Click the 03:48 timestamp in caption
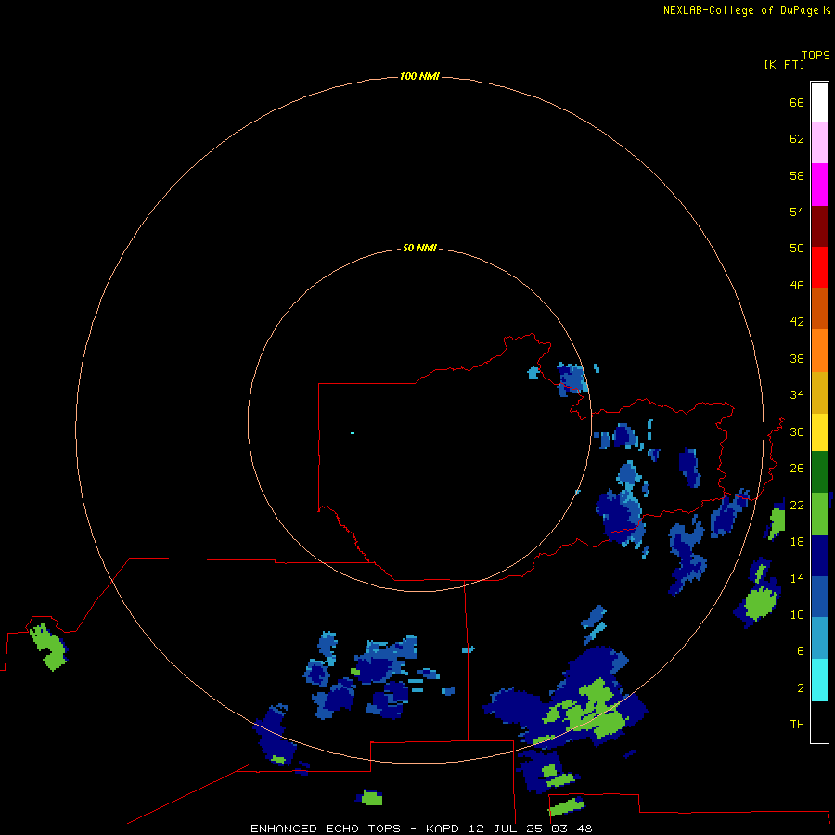The height and width of the screenshot is (835, 835). (x=572, y=829)
